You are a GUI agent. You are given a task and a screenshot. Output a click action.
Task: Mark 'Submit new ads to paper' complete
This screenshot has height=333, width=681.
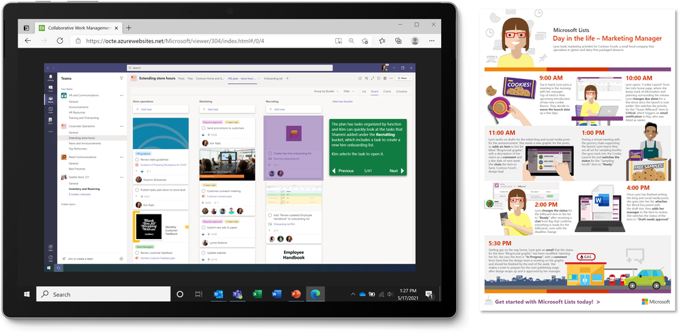(204, 227)
